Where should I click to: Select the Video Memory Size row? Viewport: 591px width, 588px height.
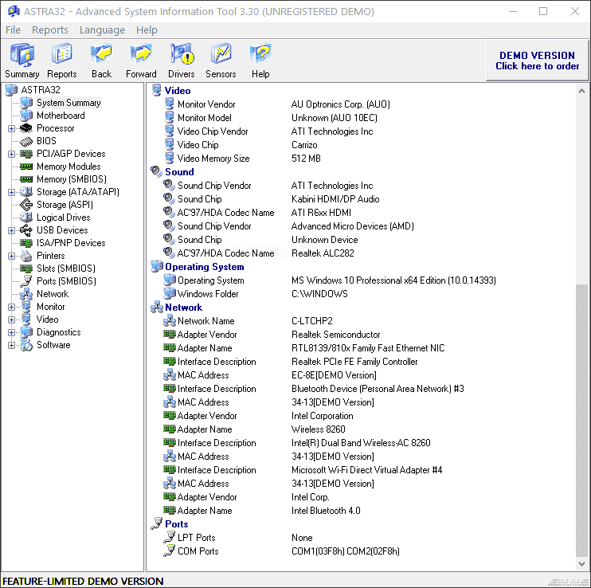tap(242, 159)
